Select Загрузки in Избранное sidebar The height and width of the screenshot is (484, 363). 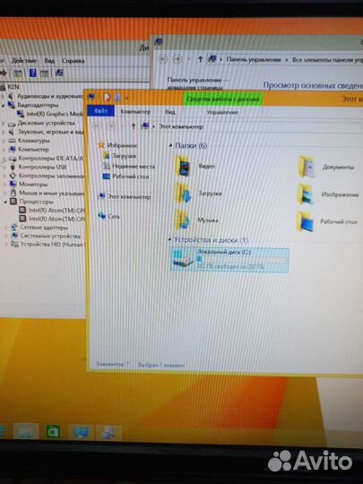124,156
